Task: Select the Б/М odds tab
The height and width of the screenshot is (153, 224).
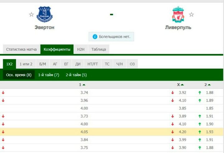Action: (x=43, y=64)
